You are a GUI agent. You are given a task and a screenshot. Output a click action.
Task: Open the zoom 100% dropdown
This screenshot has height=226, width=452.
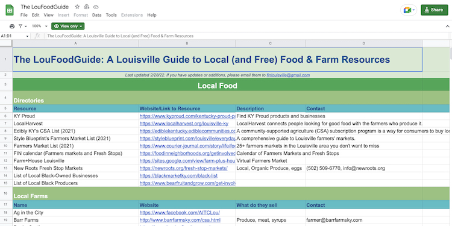pos(40,27)
